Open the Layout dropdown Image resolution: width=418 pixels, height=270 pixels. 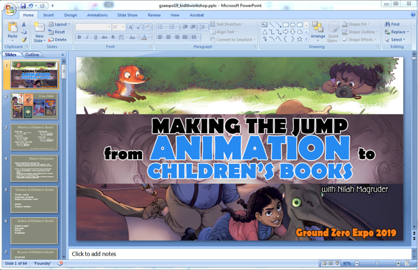(x=59, y=24)
